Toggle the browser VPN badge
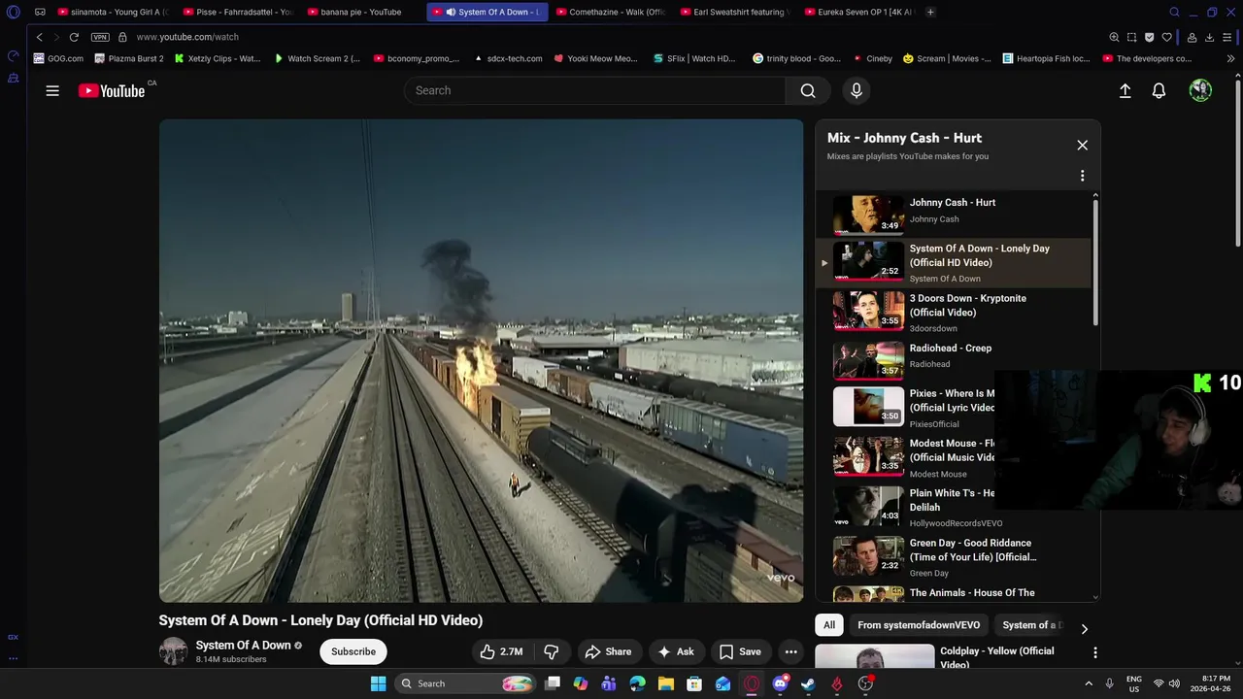 pyautogui.click(x=100, y=37)
